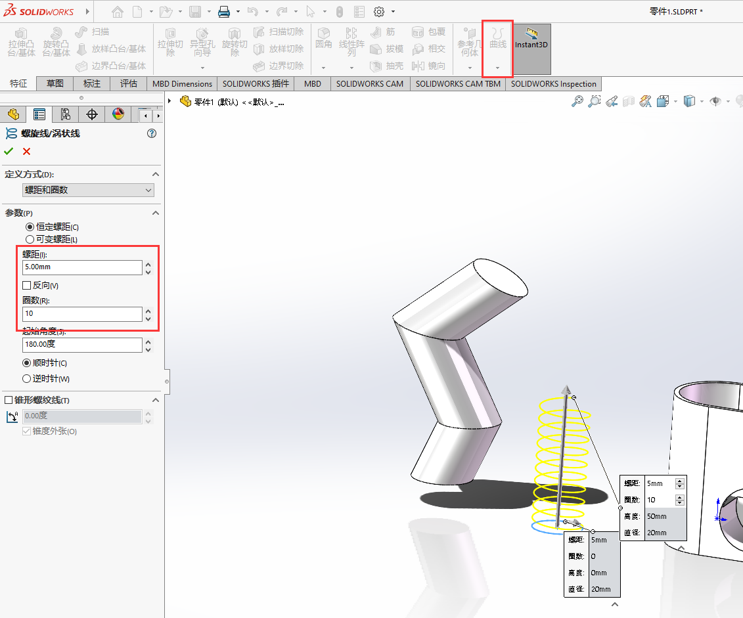Open SOLIDWORKS Inspection tab

tap(553, 84)
